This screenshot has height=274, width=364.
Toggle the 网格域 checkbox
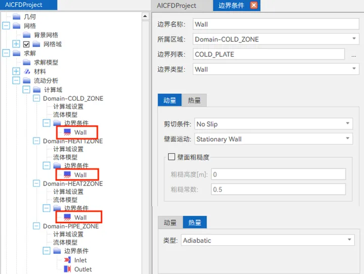(x=26, y=44)
